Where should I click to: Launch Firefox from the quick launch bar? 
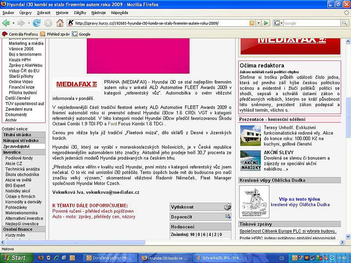click(x=41, y=258)
